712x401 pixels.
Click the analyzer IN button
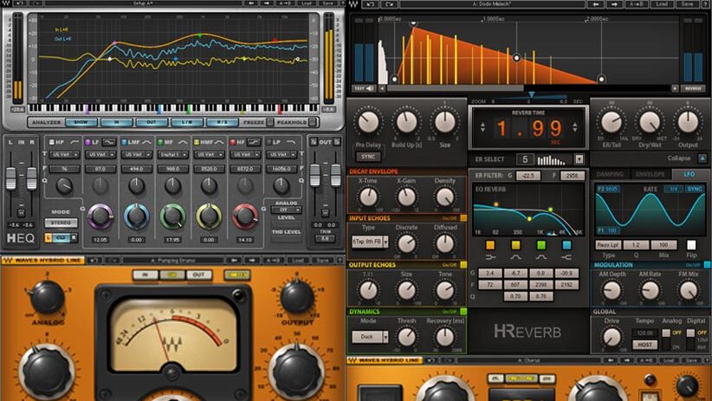coord(117,122)
